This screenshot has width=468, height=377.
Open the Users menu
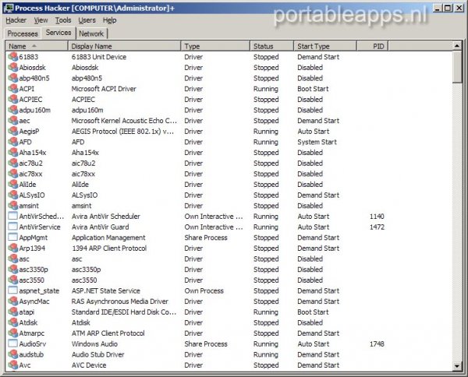[x=87, y=20]
